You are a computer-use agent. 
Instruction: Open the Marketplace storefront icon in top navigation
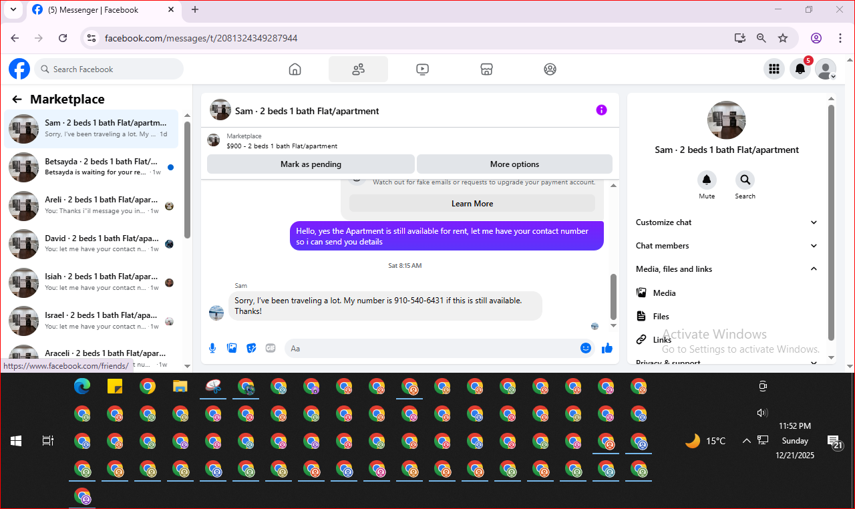(x=486, y=69)
